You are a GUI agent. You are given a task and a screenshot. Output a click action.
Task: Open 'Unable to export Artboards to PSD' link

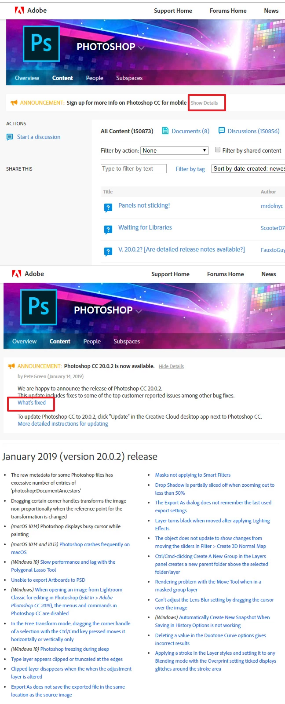[48, 580]
